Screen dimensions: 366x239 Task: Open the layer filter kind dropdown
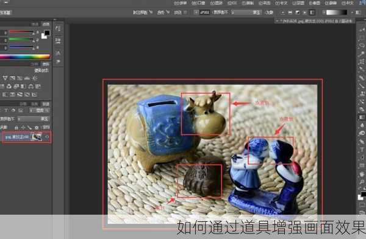pos(40,110)
